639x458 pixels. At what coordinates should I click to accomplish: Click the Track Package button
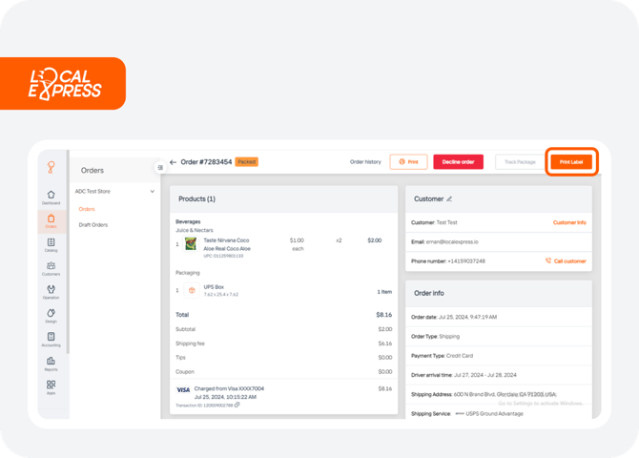pyautogui.click(x=520, y=162)
